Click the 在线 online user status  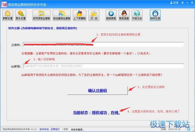tap(174, 3)
